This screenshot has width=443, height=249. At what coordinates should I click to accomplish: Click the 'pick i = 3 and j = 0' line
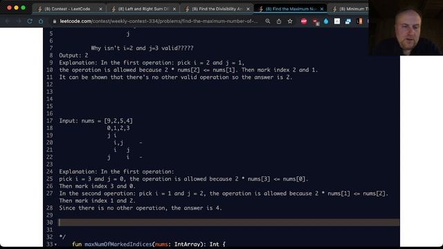coord(183,179)
